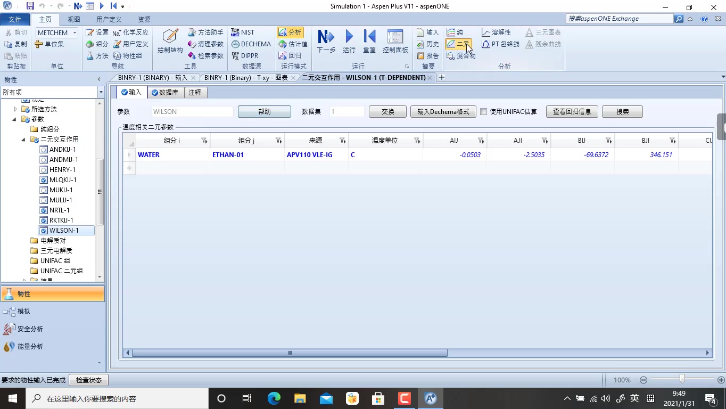Open the 组分 j column filter
This screenshot has width=726, height=409.
[x=278, y=141]
